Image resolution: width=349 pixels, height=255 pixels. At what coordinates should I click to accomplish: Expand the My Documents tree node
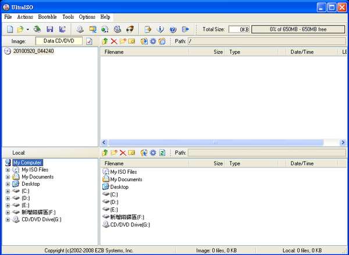click(x=8, y=177)
